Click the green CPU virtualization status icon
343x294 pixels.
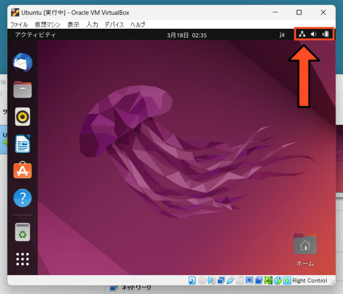tap(268, 280)
